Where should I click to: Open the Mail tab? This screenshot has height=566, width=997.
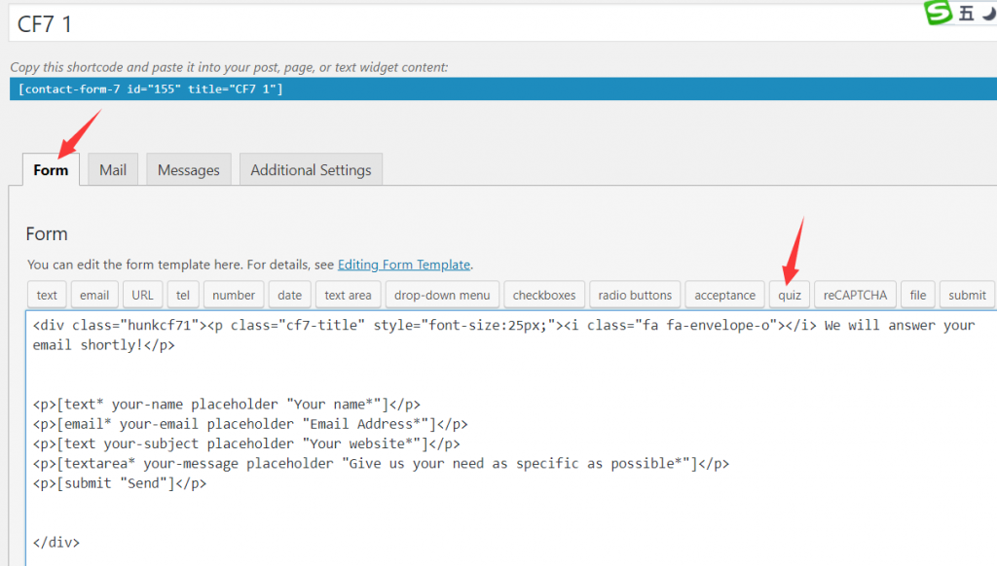tap(113, 169)
